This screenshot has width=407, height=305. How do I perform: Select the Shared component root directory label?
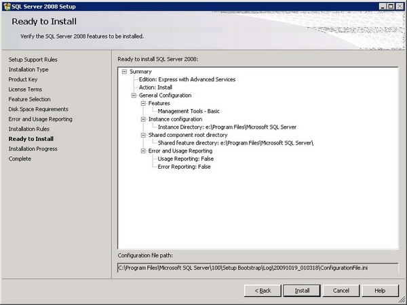click(188, 135)
